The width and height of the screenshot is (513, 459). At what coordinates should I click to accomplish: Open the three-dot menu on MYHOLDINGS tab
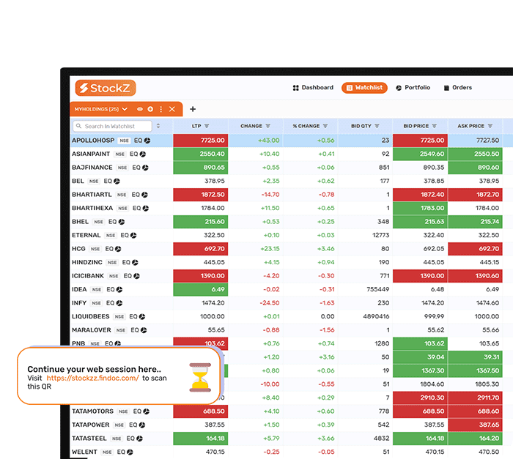click(x=160, y=109)
